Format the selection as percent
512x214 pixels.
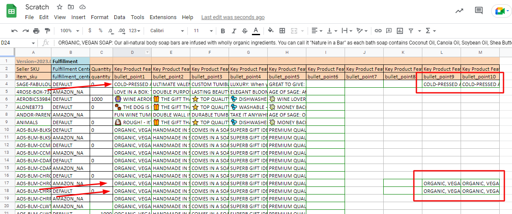[100, 31]
